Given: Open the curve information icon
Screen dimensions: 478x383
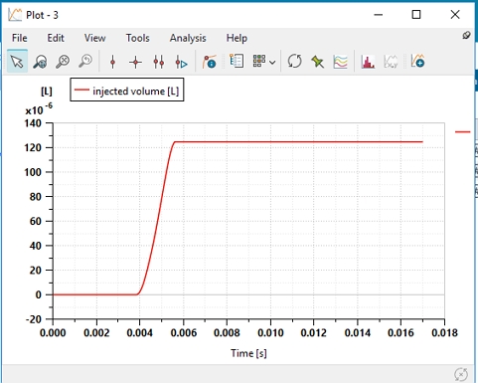Looking at the screenshot, I should tap(210, 62).
